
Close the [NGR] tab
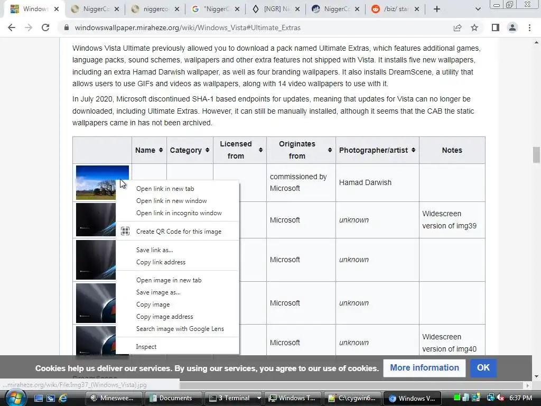click(297, 10)
